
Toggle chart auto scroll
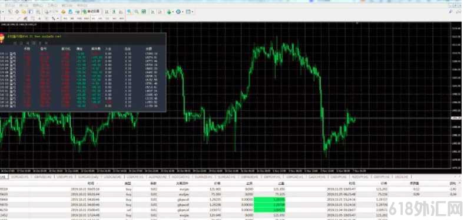(x=153, y=12)
